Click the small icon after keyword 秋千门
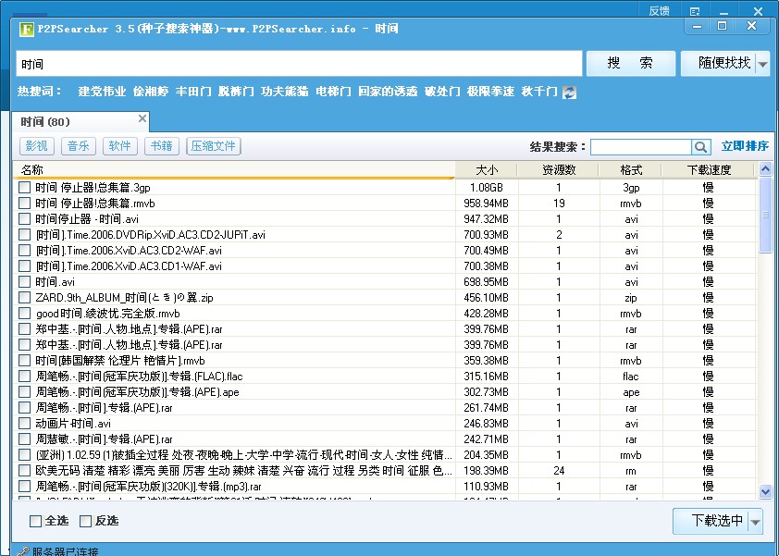The width and height of the screenshot is (779, 556). click(x=568, y=92)
